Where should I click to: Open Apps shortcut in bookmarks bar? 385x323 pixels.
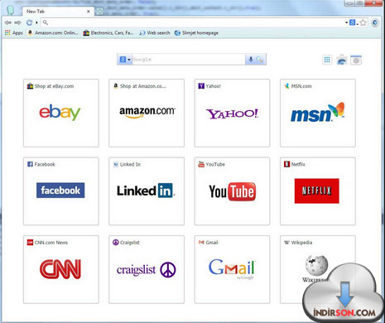pyautogui.click(x=14, y=33)
